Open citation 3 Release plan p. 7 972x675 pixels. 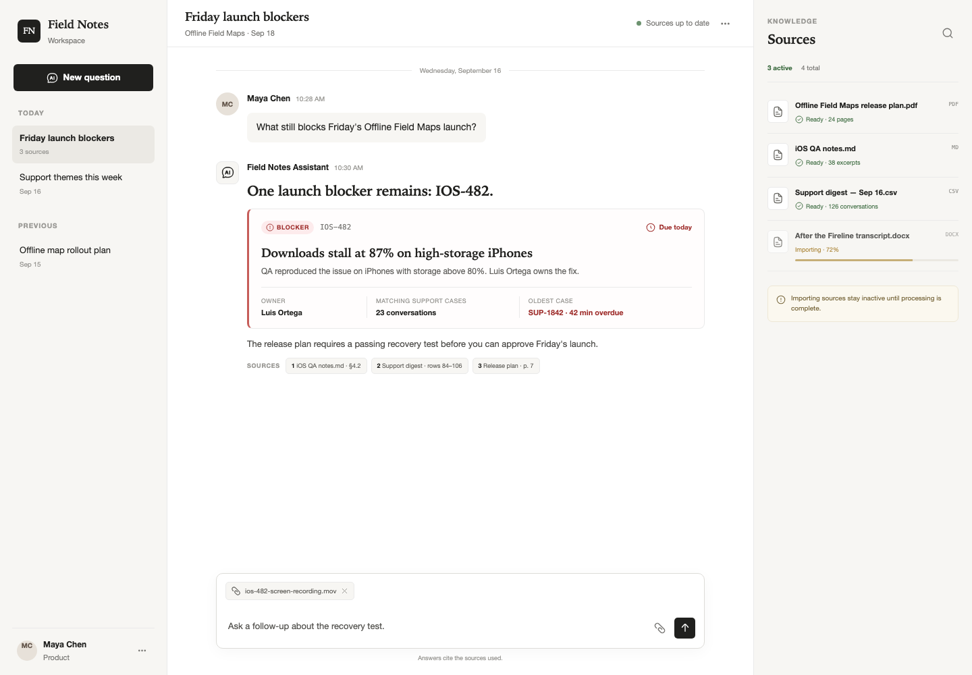click(506, 366)
